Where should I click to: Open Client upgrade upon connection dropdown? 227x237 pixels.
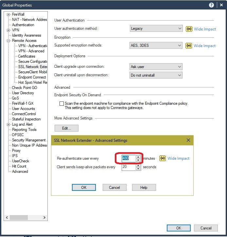coord(179,67)
